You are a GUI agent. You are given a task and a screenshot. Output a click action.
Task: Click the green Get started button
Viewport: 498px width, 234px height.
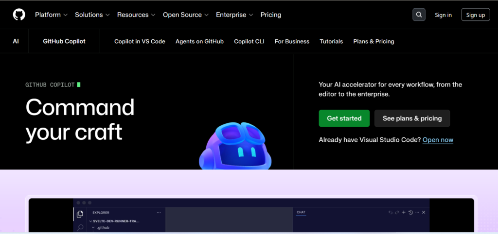click(x=344, y=118)
